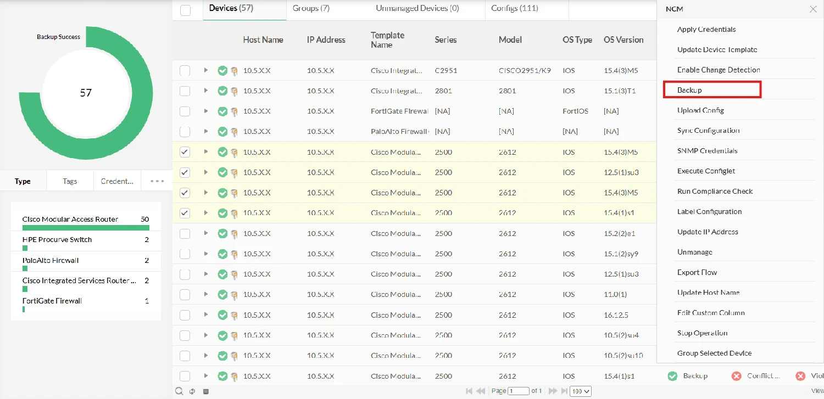Close the NCM actions panel

(812, 9)
